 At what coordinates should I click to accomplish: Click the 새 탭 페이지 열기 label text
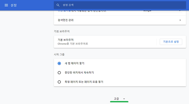pyautogui.click(x=75, y=63)
